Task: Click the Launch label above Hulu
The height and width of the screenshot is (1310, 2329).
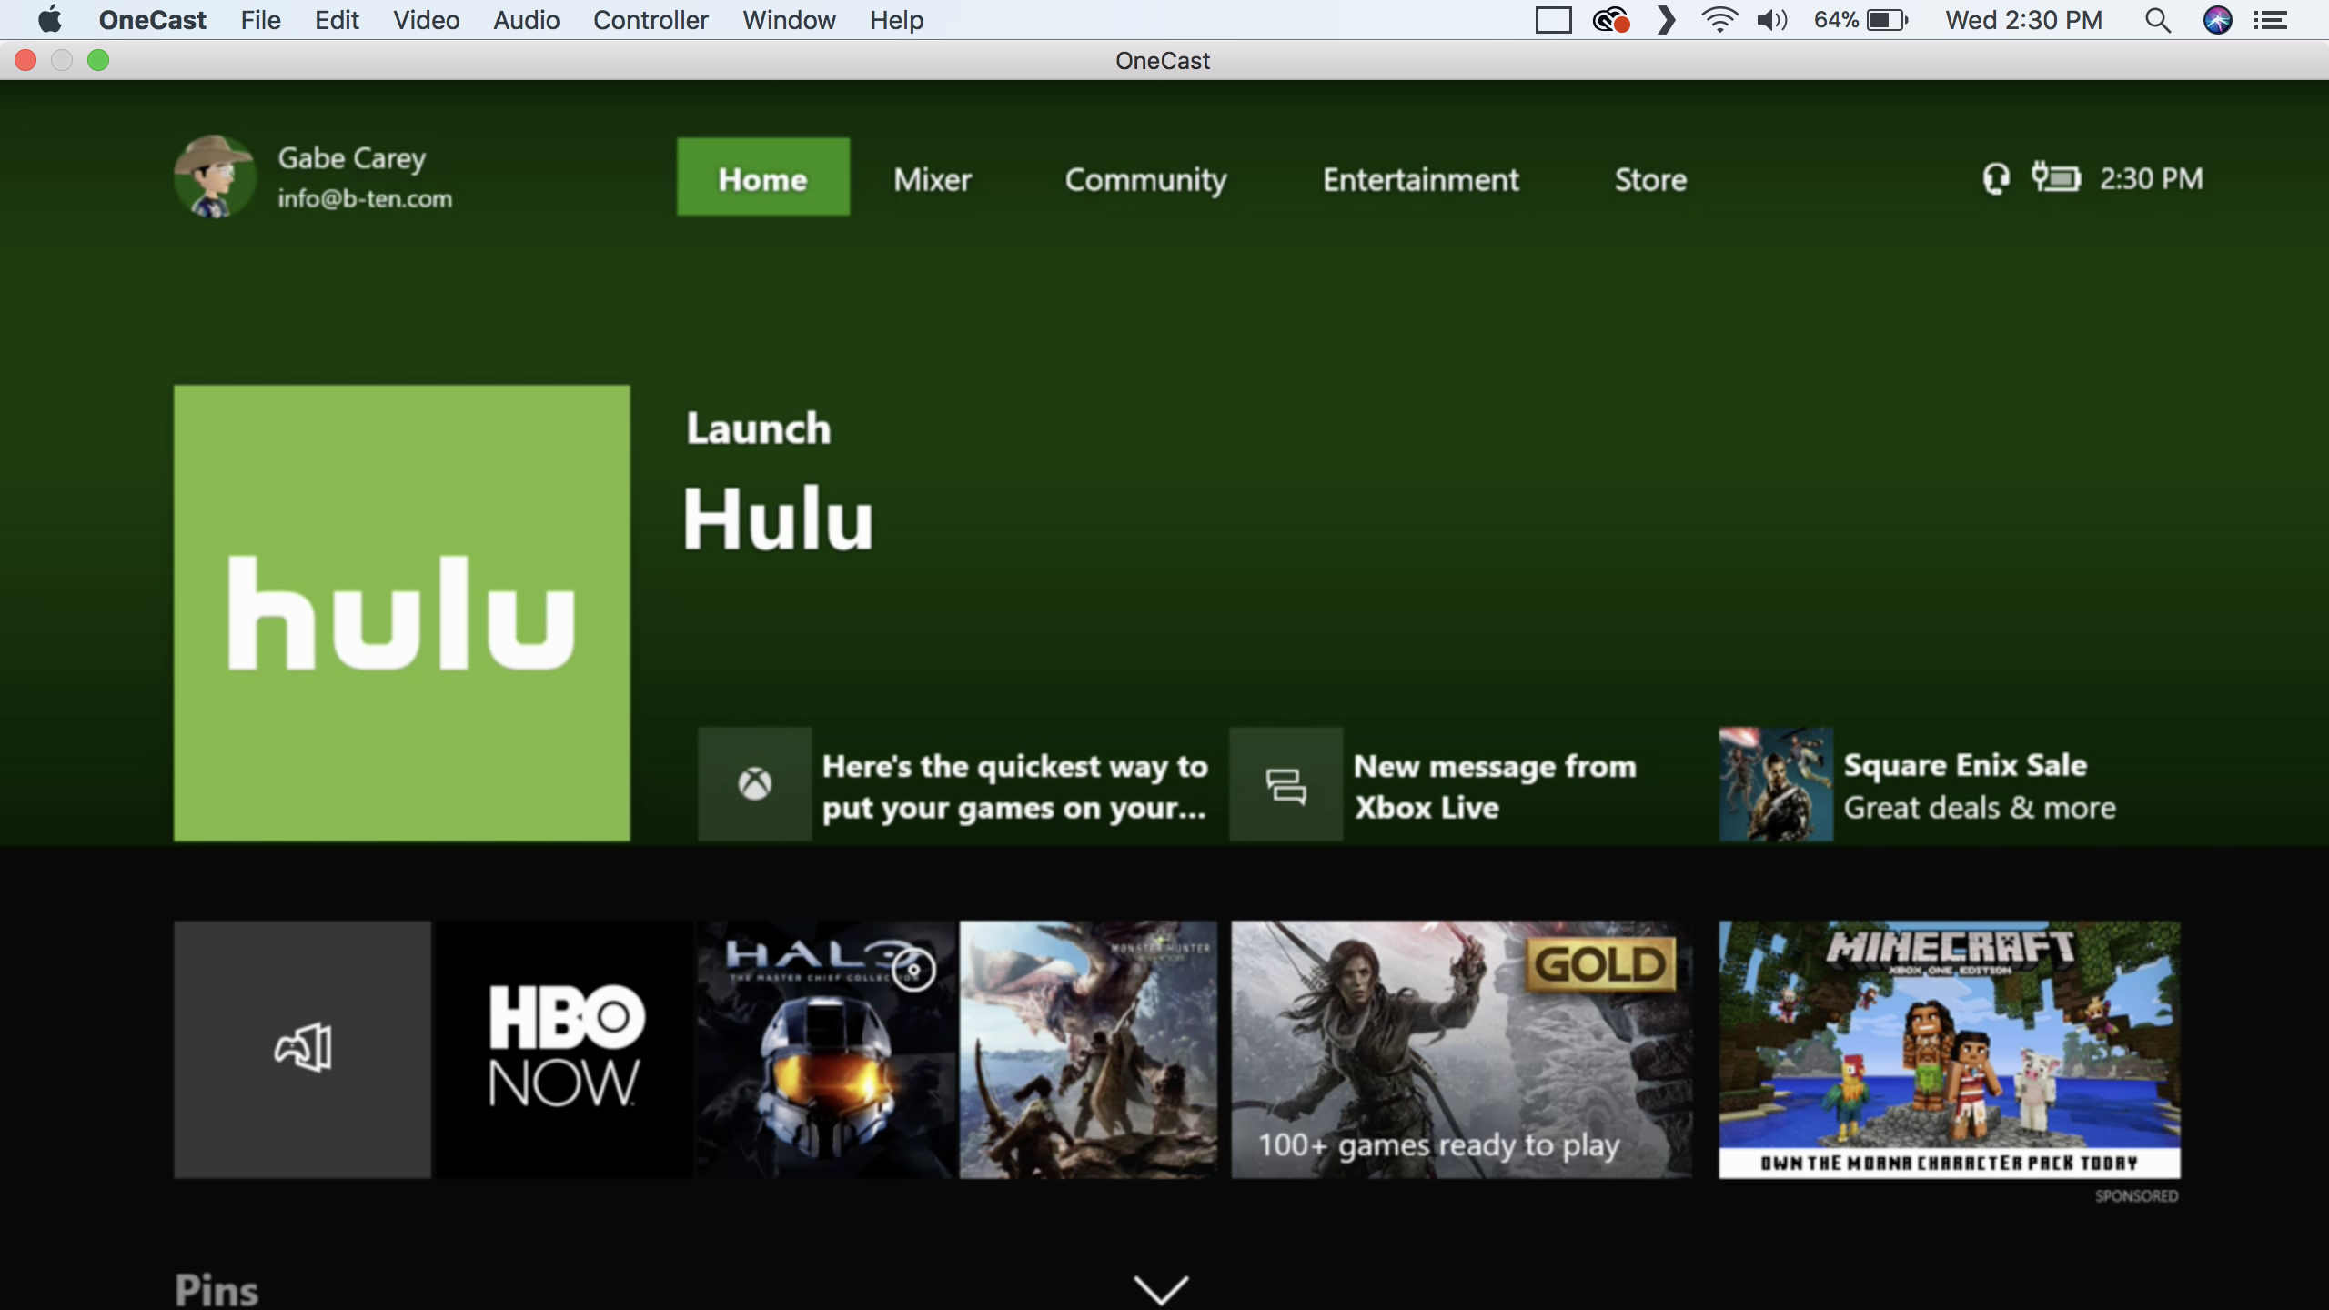Action: (x=759, y=428)
